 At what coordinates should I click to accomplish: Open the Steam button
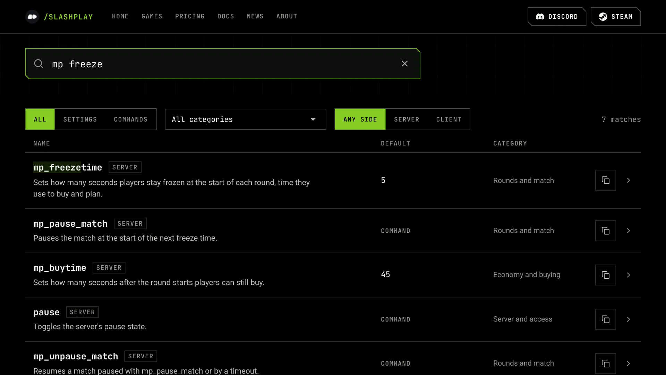click(616, 17)
